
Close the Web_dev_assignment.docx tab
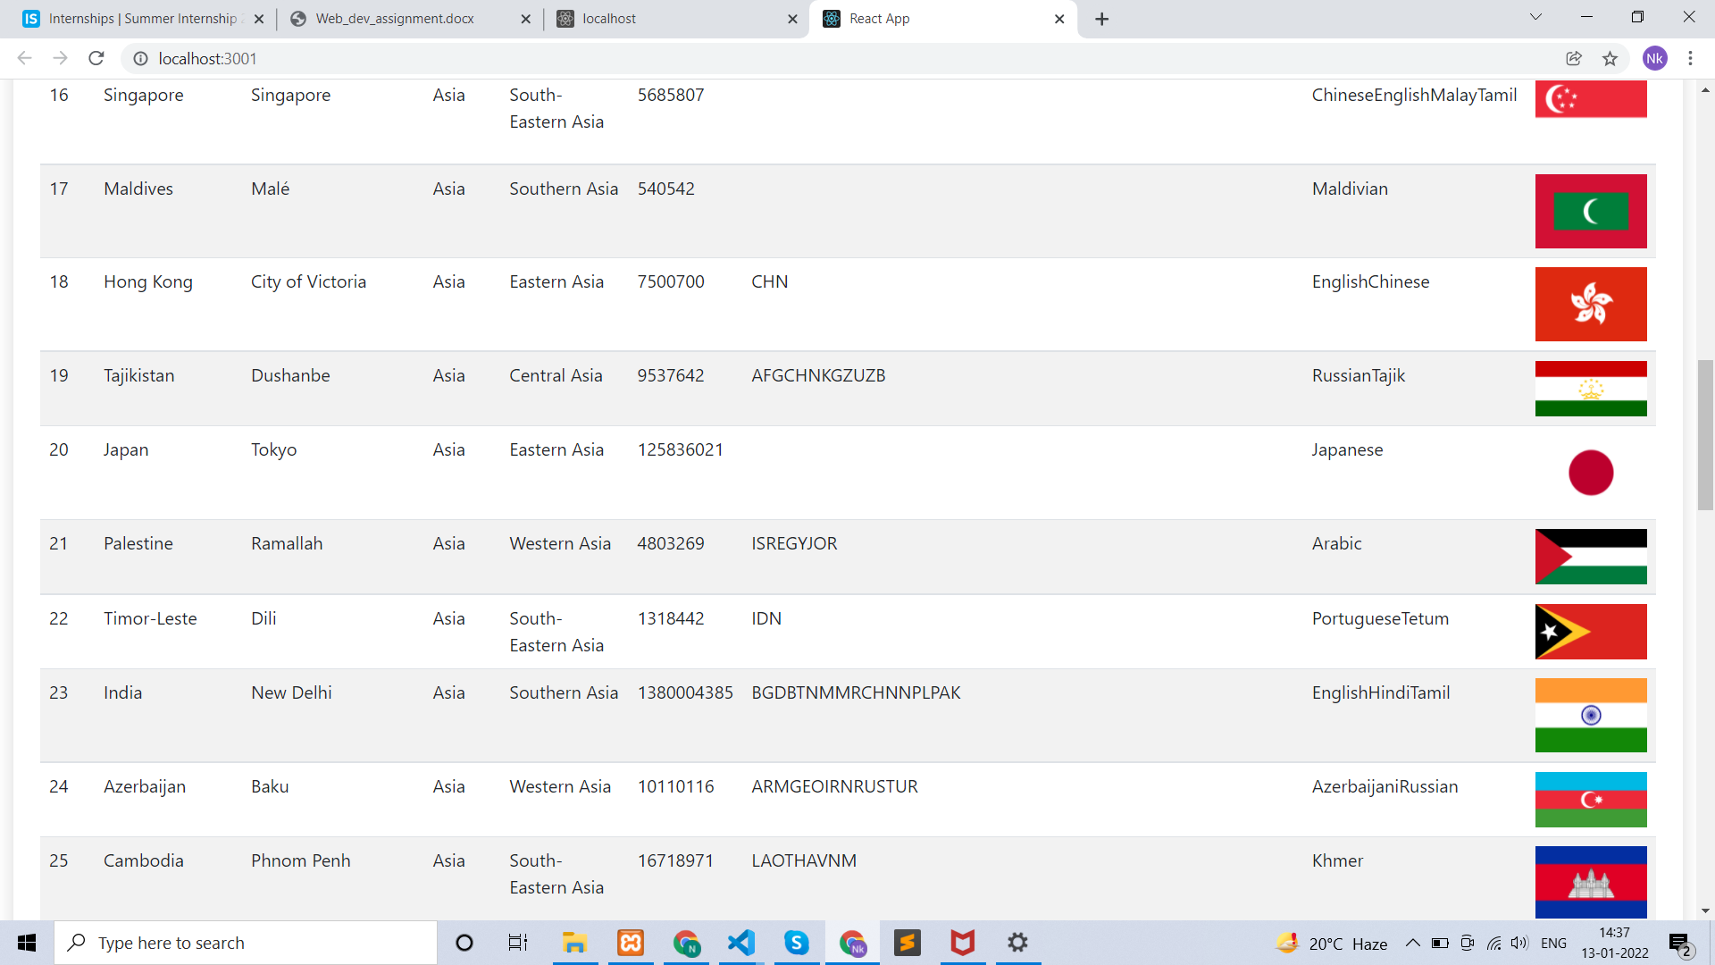tap(525, 19)
